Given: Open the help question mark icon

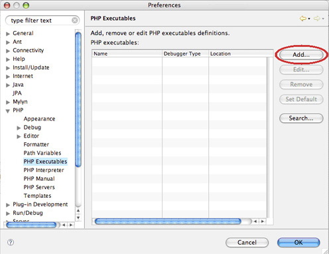Looking at the screenshot, I should (x=11, y=242).
